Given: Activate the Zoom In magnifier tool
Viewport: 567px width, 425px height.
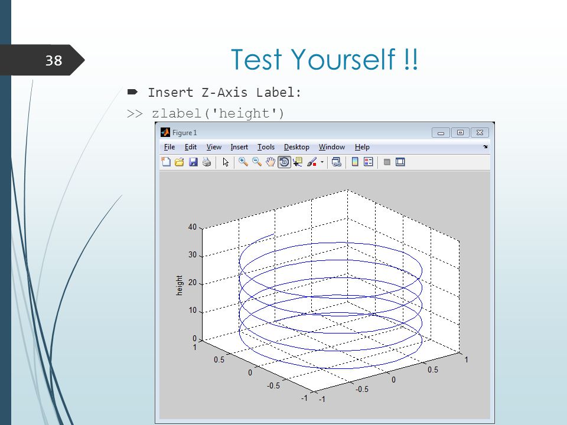Looking at the screenshot, I should click(x=243, y=162).
